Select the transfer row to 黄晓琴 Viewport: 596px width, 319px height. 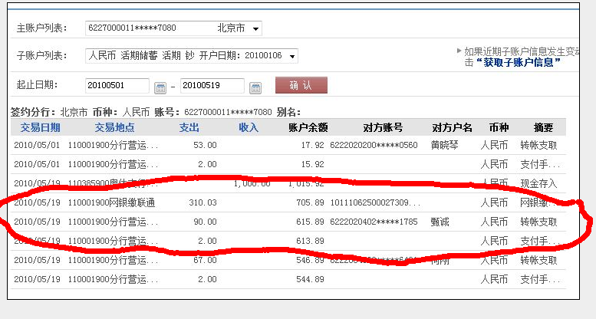coord(291,145)
